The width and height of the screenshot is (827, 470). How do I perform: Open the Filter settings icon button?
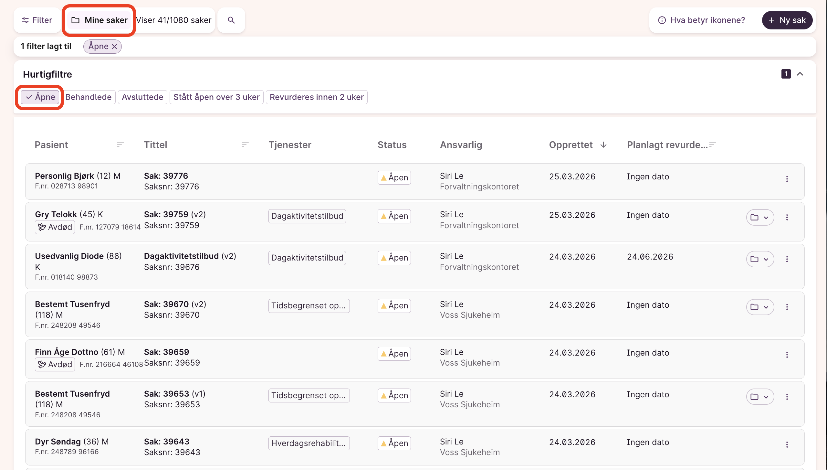coord(37,20)
